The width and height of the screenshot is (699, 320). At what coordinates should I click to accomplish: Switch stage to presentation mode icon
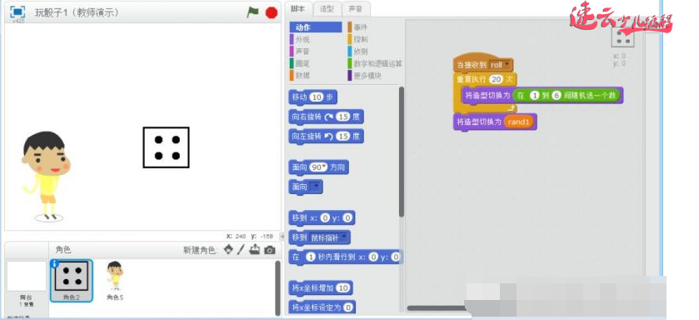coord(17,12)
